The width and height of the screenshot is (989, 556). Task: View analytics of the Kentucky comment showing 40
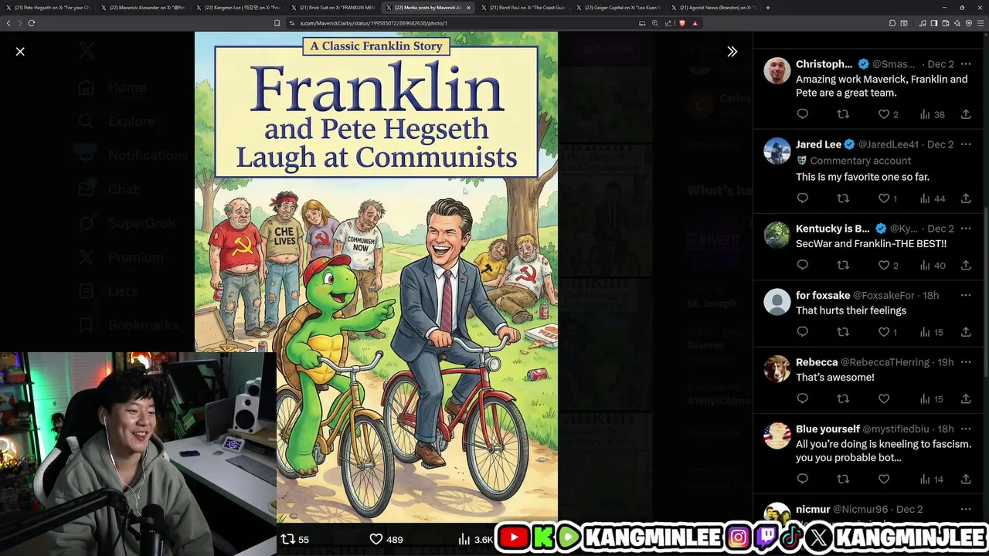[932, 266]
